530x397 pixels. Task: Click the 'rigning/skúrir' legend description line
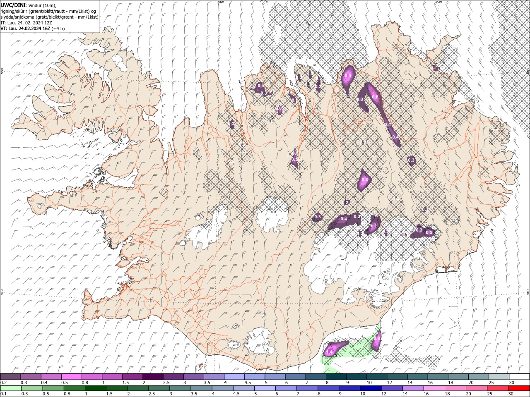click(48, 11)
